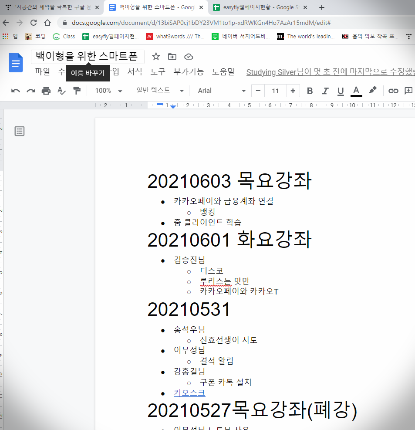Click bullet 강홍길님
Viewport: 415px width, 430px height.
pos(189,371)
